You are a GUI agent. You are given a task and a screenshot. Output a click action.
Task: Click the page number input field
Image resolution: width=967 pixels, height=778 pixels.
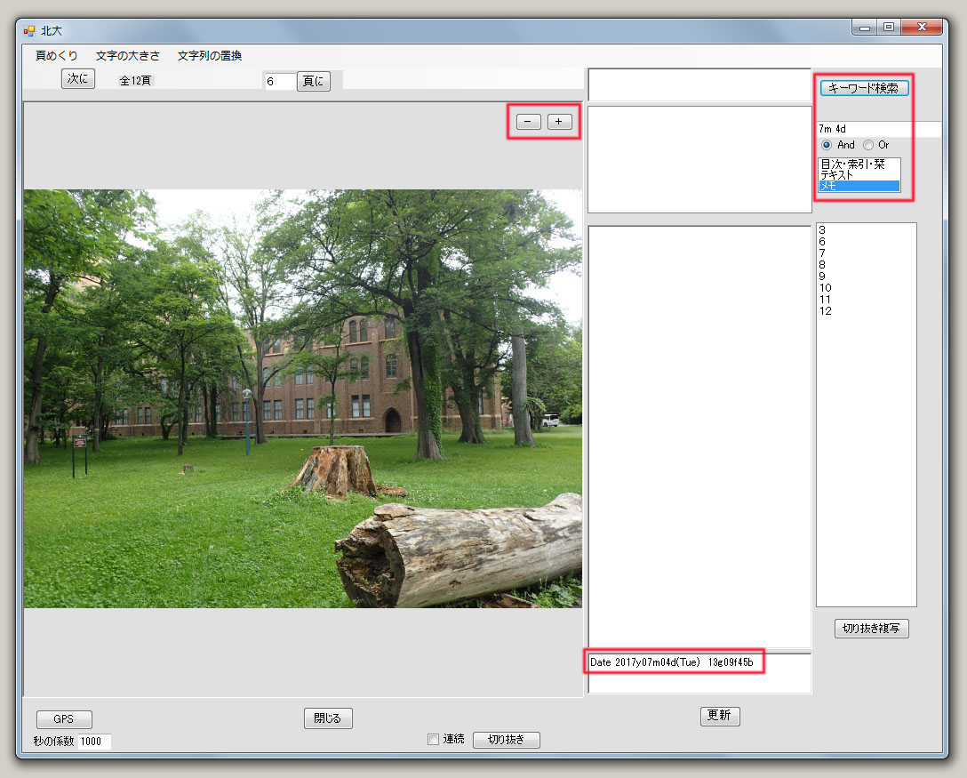click(279, 82)
